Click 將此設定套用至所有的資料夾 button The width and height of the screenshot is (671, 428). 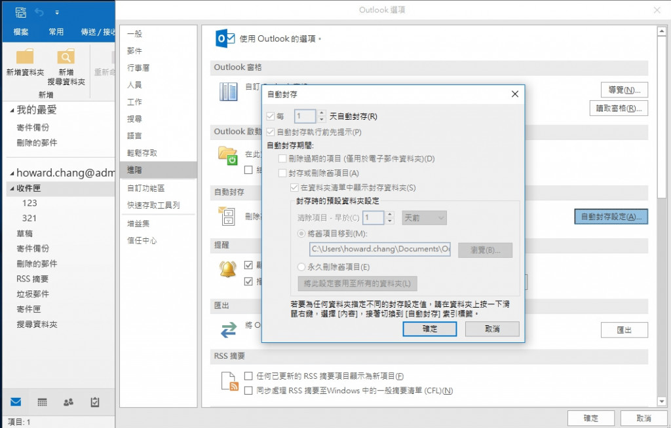pos(357,283)
